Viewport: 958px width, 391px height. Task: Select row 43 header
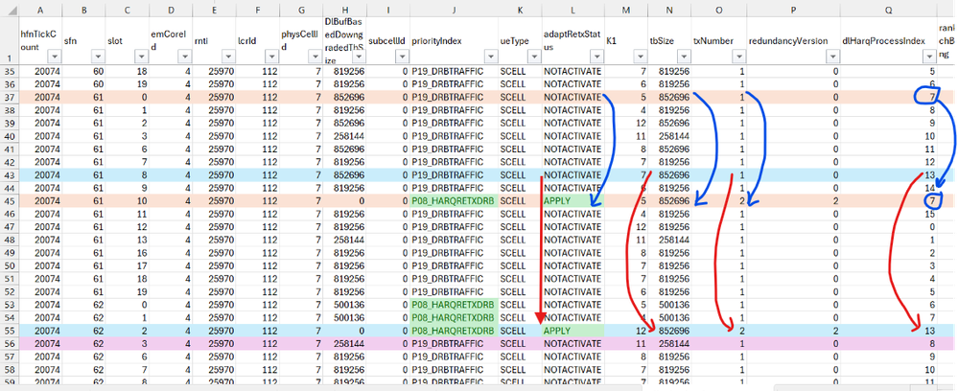[10, 174]
